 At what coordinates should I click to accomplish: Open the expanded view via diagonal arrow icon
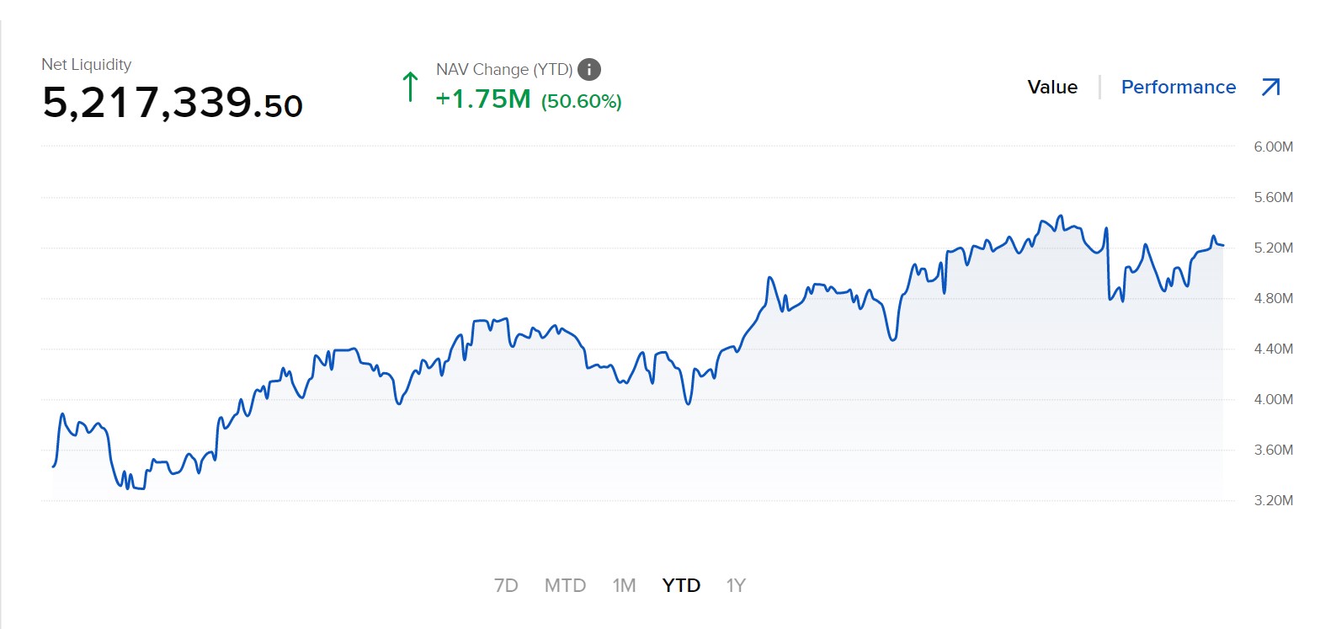coord(1270,87)
